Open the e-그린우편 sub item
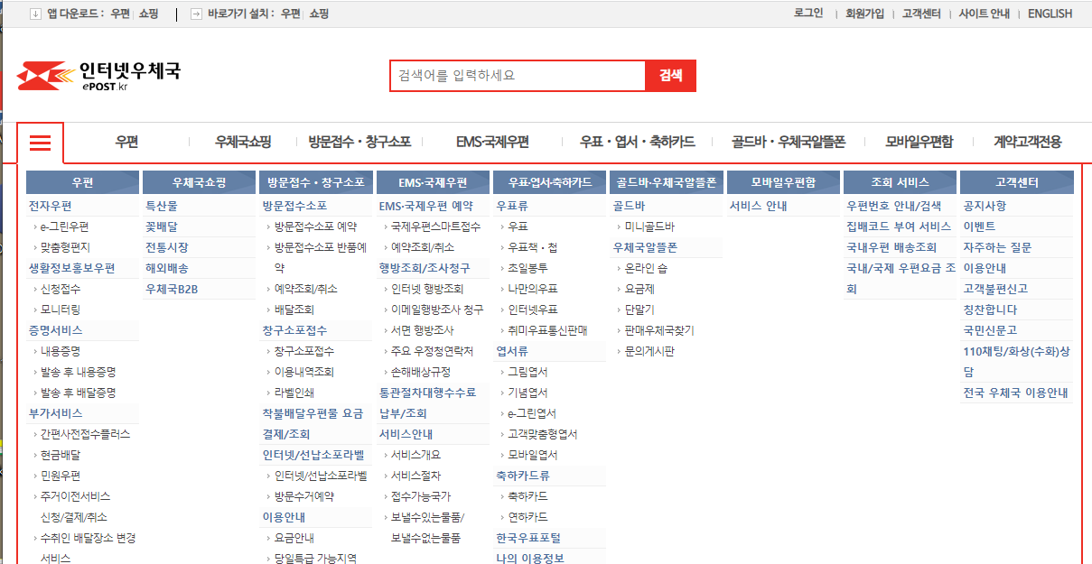The width and height of the screenshot is (1092, 564). point(64,227)
